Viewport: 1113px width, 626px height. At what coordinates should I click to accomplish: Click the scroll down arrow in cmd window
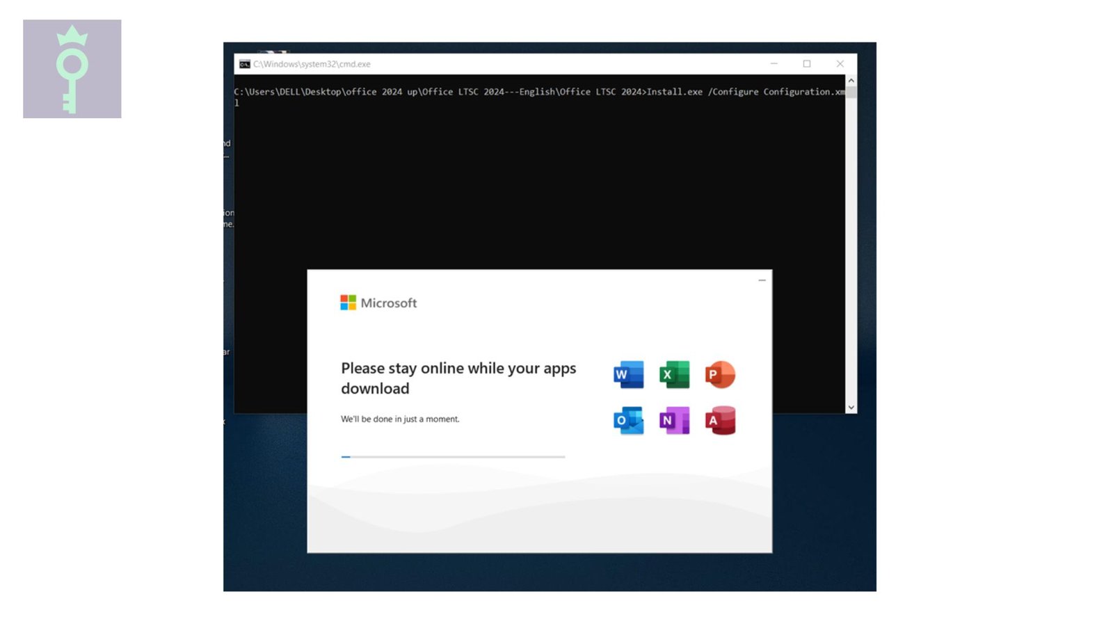tap(850, 407)
